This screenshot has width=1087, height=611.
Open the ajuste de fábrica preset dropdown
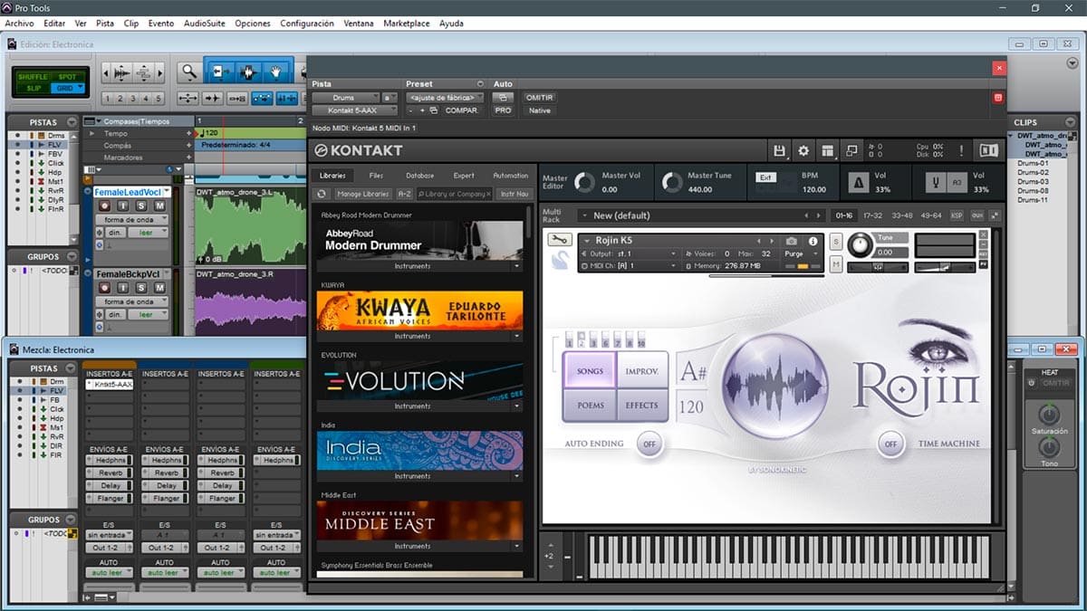[444, 97]
